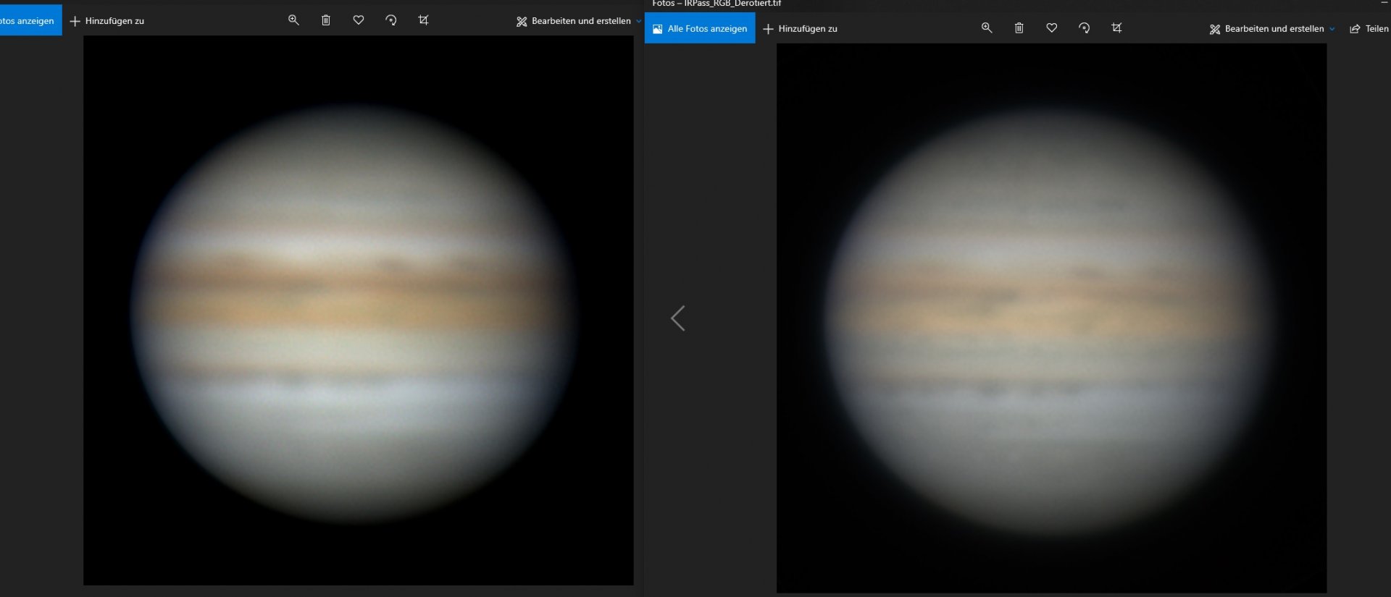This screenshot has height=597, width=1391.
Task: Click 'Alle Fotos anzeigen' in right window
Action: pos(700,28)
